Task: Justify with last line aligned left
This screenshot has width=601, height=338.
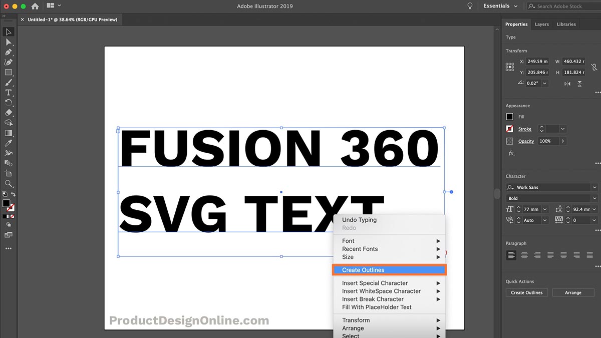Action: pyautogui.click(x=550, y=255)
